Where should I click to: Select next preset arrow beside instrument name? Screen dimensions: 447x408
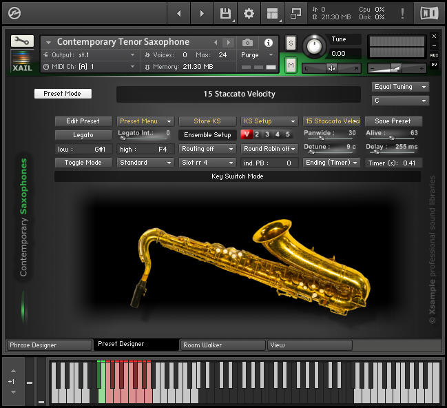(x=229, y=43)
